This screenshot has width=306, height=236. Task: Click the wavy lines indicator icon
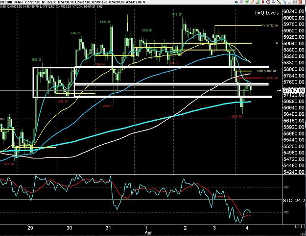point(241,2)
